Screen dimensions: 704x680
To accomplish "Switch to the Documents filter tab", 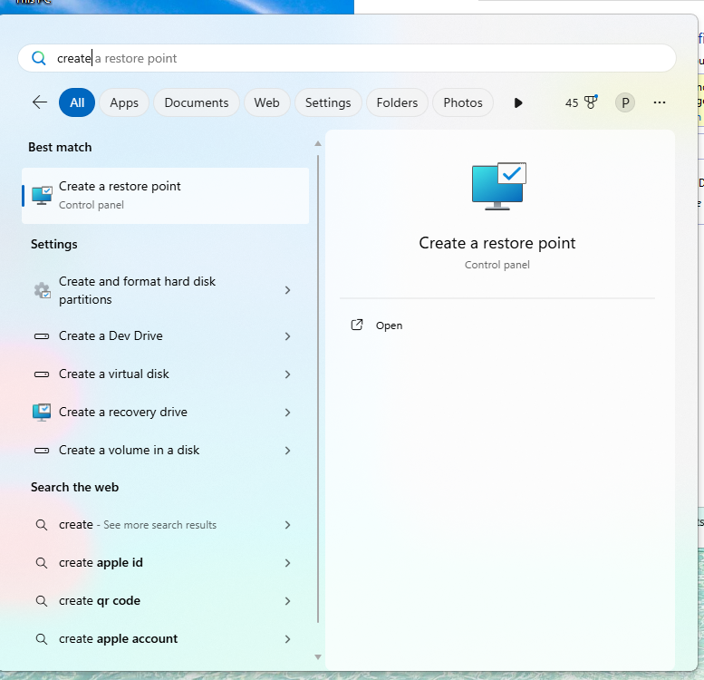I will point(197,102).
